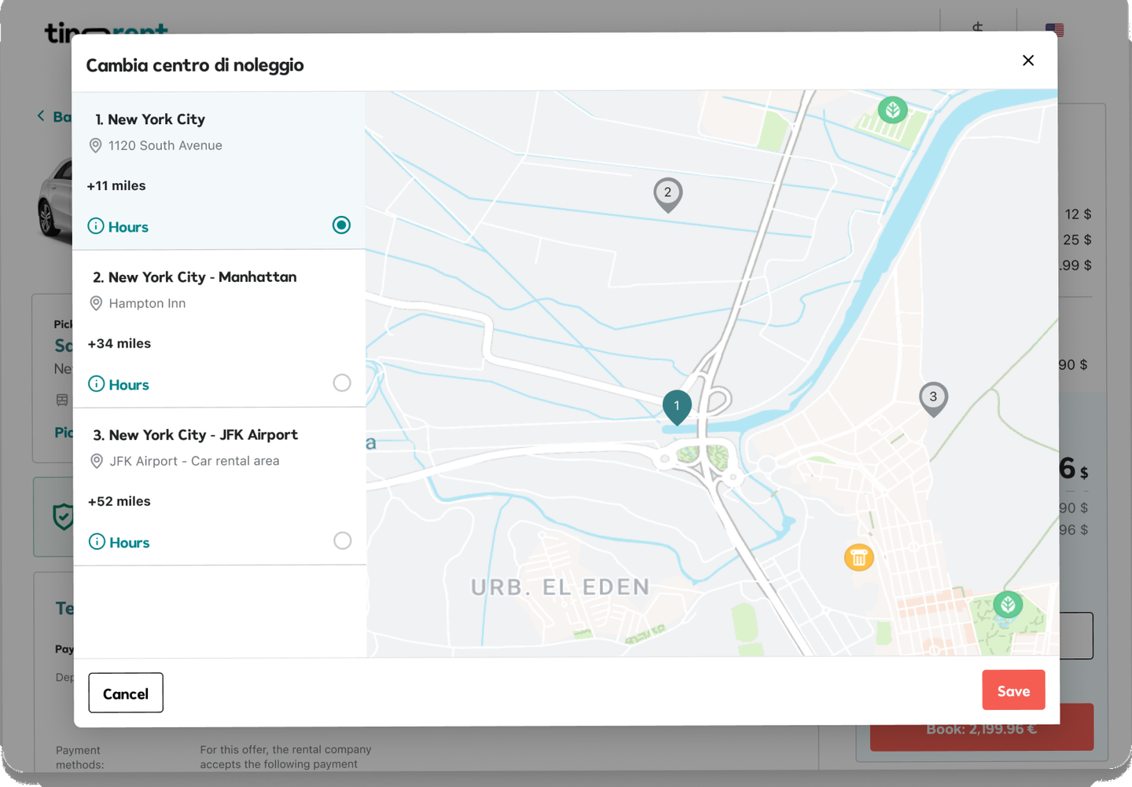
Task: Click the orange shop marker on map
Action: point(859,557)
